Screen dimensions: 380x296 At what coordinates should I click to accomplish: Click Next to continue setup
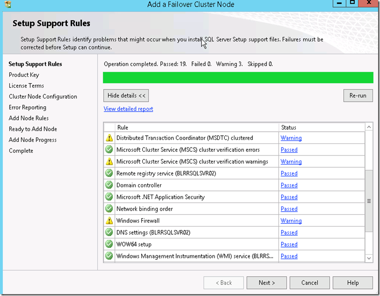[267, 283]
